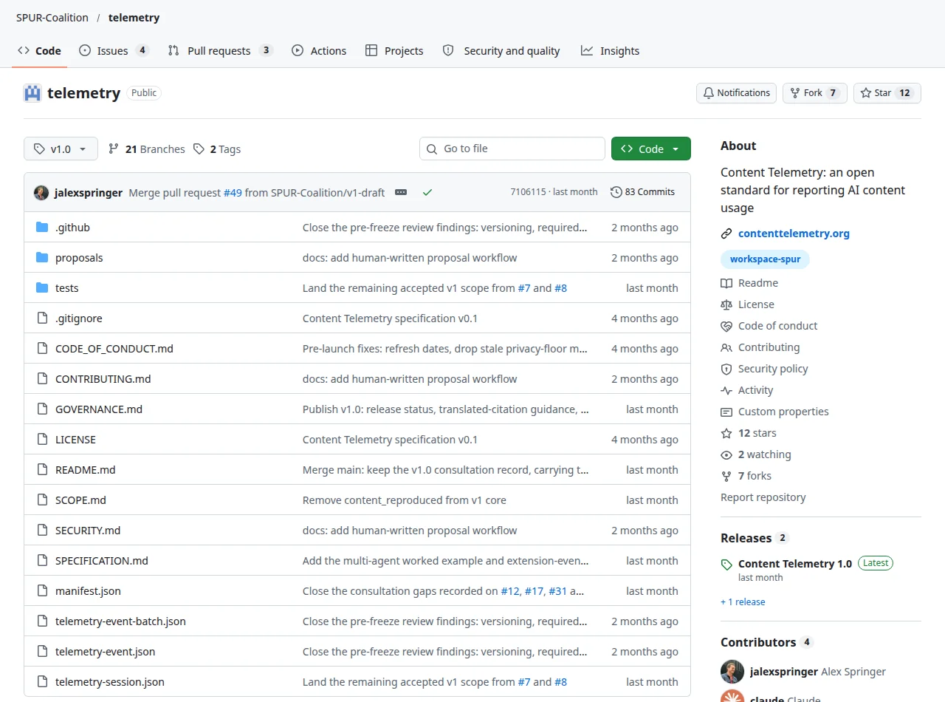Click the green commit status checkmark
This screenshot has width=945, height=702.
tap(427, 192)
